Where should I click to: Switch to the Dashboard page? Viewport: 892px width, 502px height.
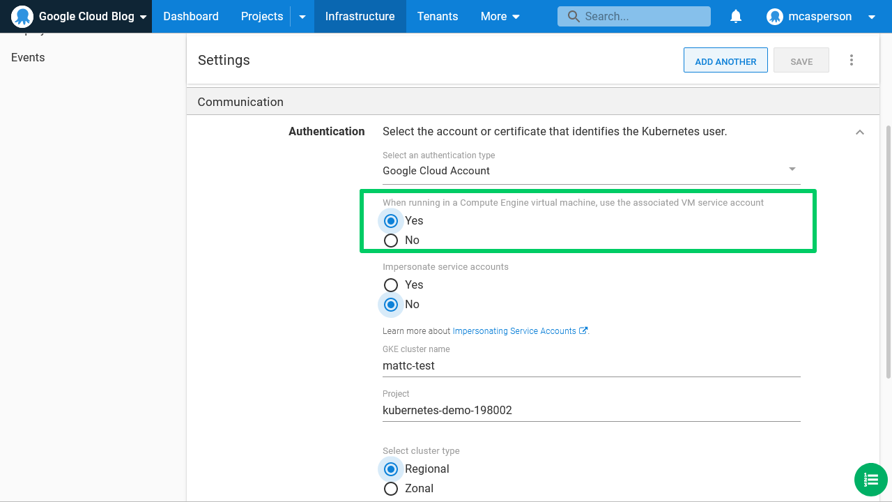190,16
